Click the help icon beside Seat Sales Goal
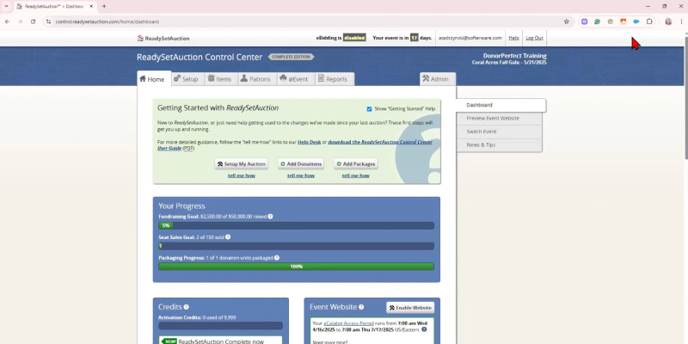 pos(228,237)
